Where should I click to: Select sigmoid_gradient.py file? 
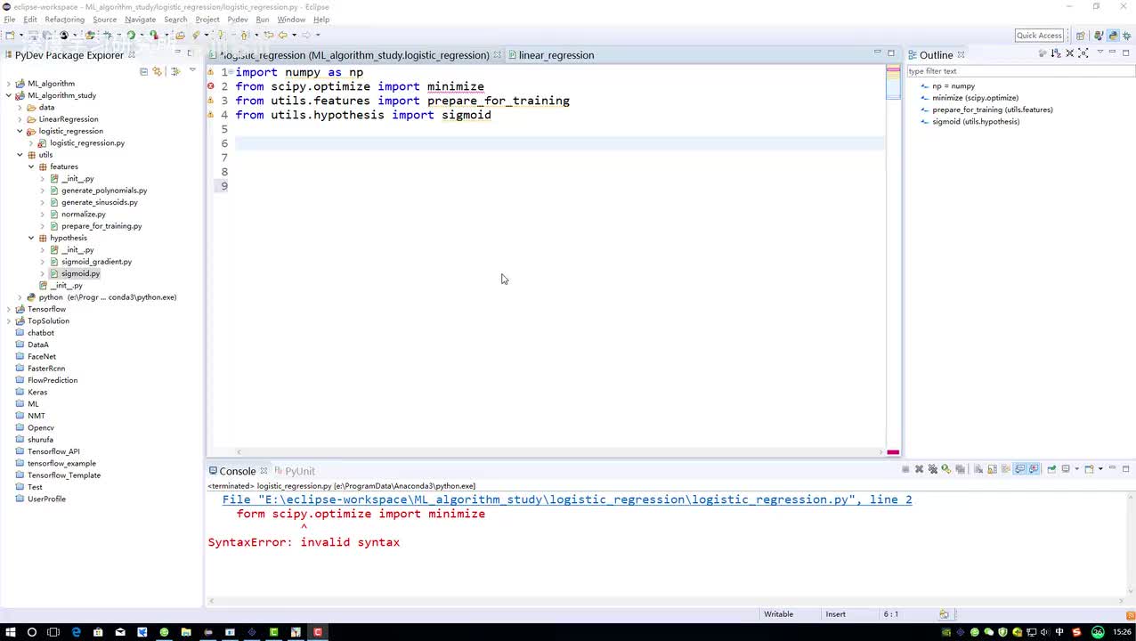pyautogui.click(x=96, y=262)
